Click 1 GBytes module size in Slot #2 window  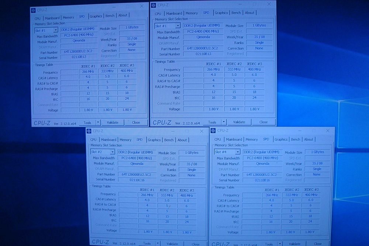192,152
